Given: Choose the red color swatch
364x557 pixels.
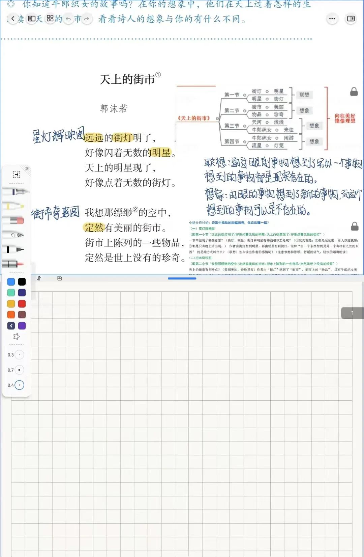Looking at the screenshot, I should (22, 304).
